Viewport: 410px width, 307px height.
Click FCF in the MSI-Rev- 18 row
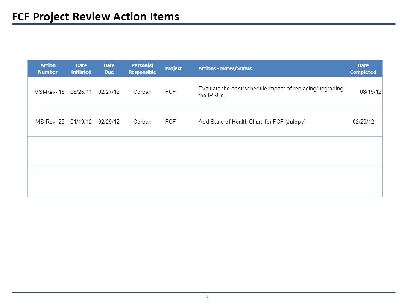[170, 92]
